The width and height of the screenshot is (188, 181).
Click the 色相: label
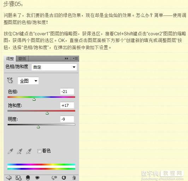click(x=13, y=92)
